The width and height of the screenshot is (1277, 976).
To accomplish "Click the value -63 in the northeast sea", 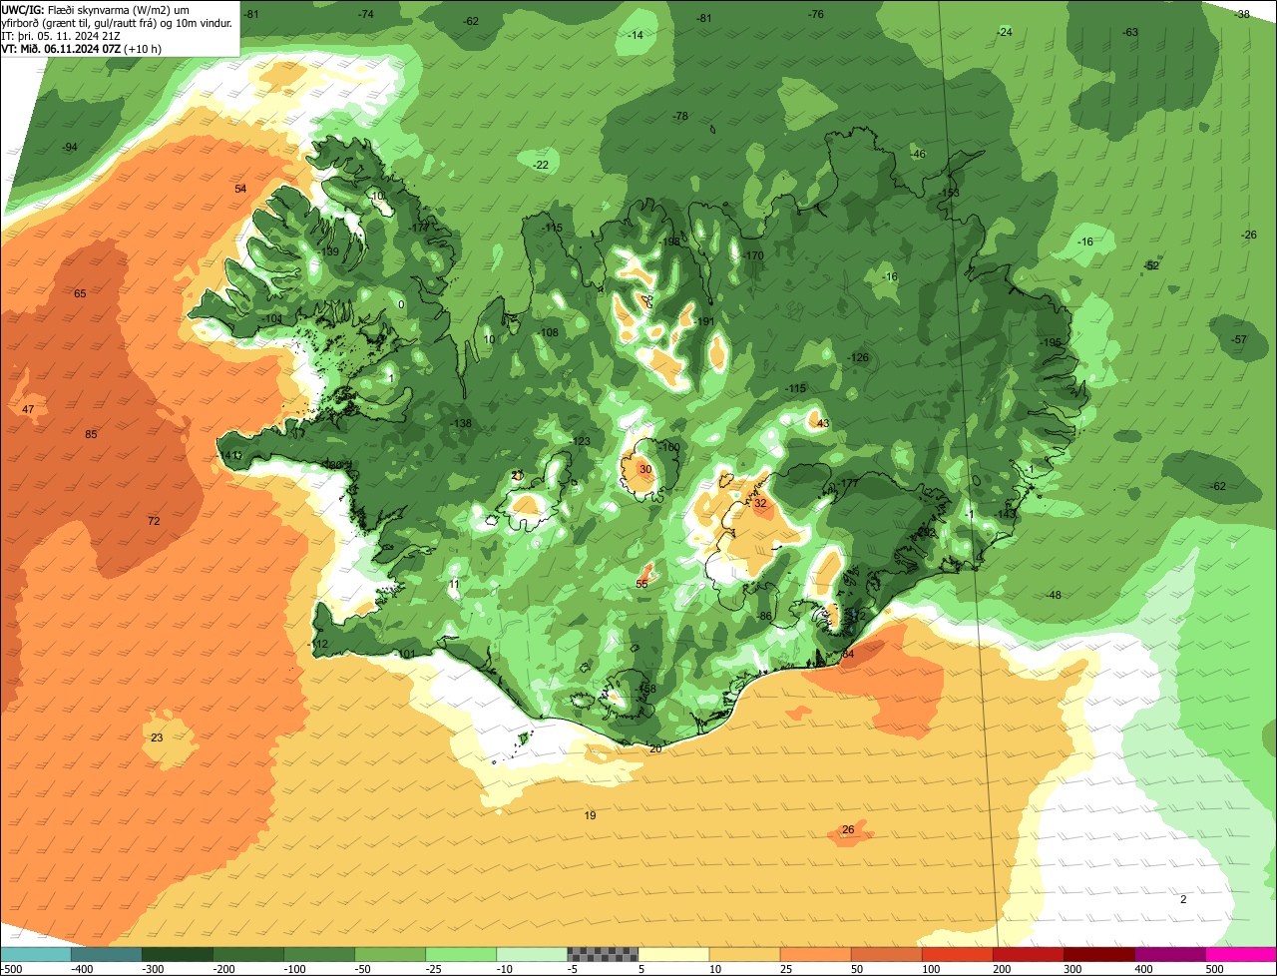I will [1130, 32].
